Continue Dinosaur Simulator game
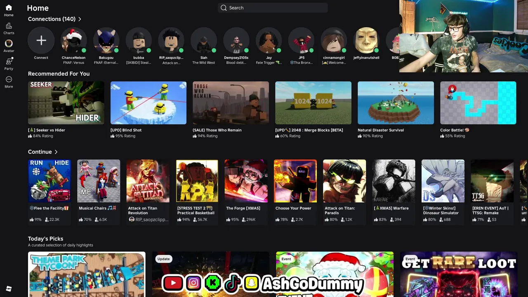The width and height of the screenshot is (528, 297). tap(443, 181)
